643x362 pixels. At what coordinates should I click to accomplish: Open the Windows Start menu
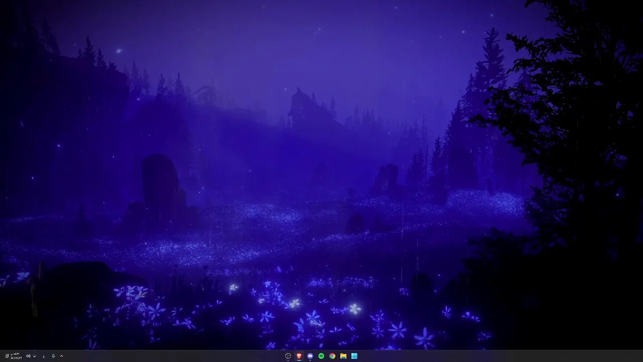[x=354, y=356]
